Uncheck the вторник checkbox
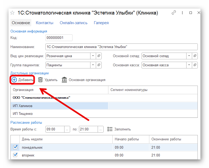 pyautogui.click(x=15, y=155)
